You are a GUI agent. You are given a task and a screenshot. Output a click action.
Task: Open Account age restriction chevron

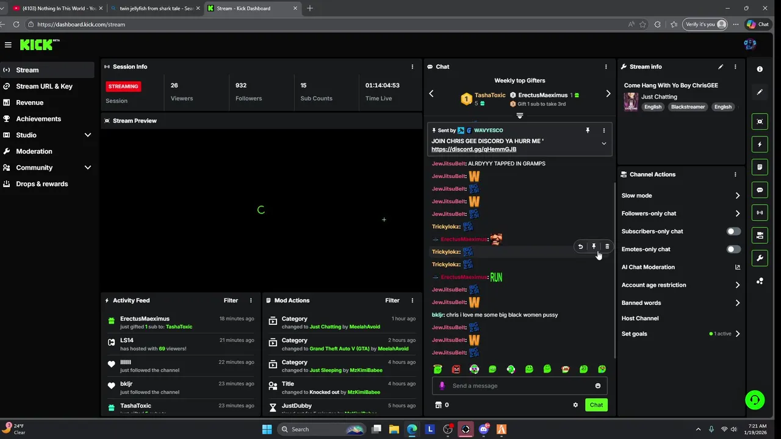click(738, 285)
